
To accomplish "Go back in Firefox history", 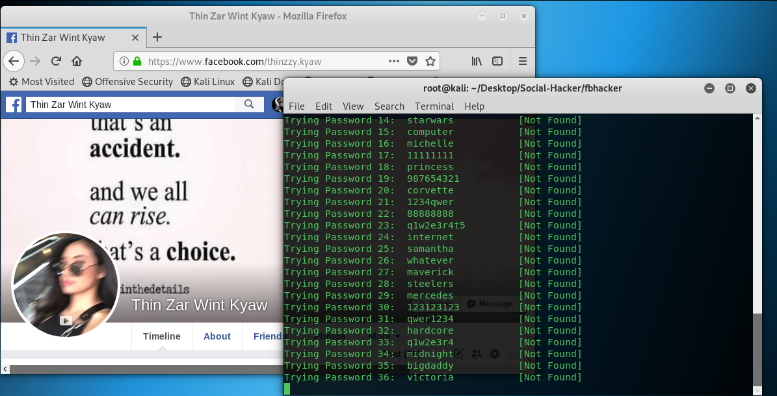I will 14,62.
